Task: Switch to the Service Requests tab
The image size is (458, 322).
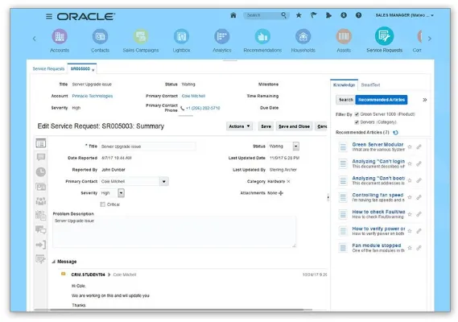Action: pyautogui.click(x=48, y=69)
